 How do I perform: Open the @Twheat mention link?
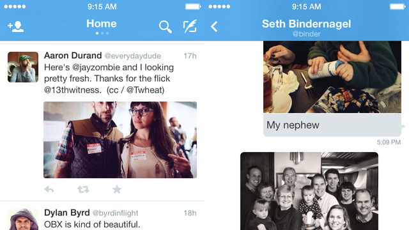[145, 90]
